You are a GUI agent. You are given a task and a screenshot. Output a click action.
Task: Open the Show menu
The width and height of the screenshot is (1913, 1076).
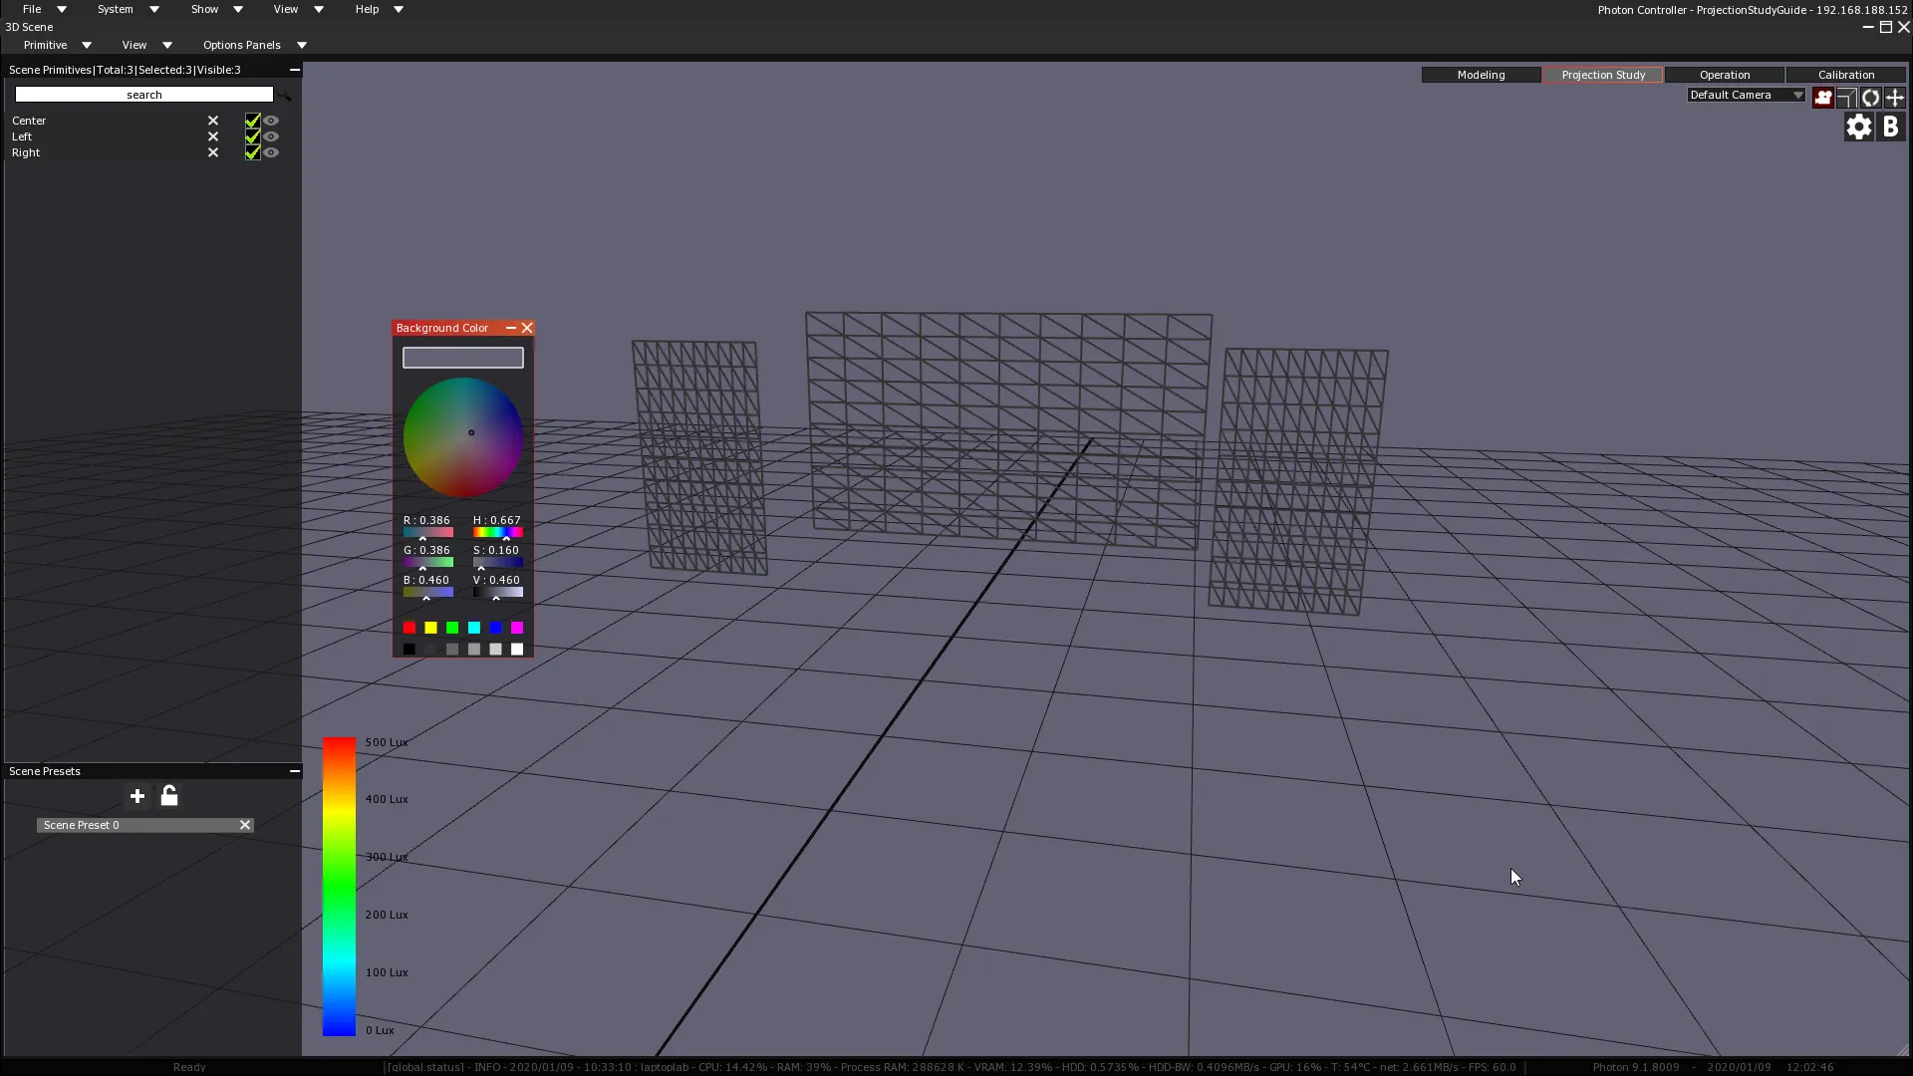216,9
